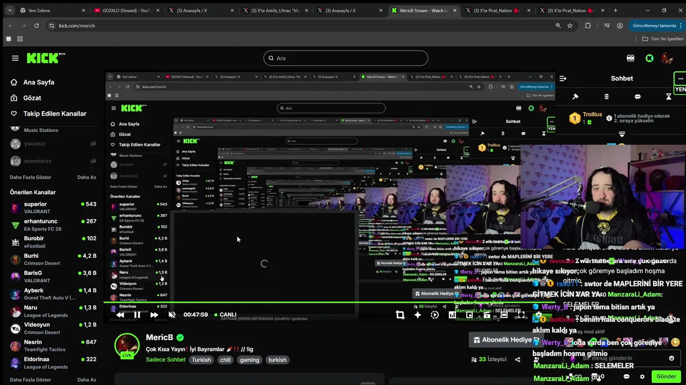This screenshot has width=686, height=385.
Task: Click the stats bars icon in player
Action: tap(452, 315)
